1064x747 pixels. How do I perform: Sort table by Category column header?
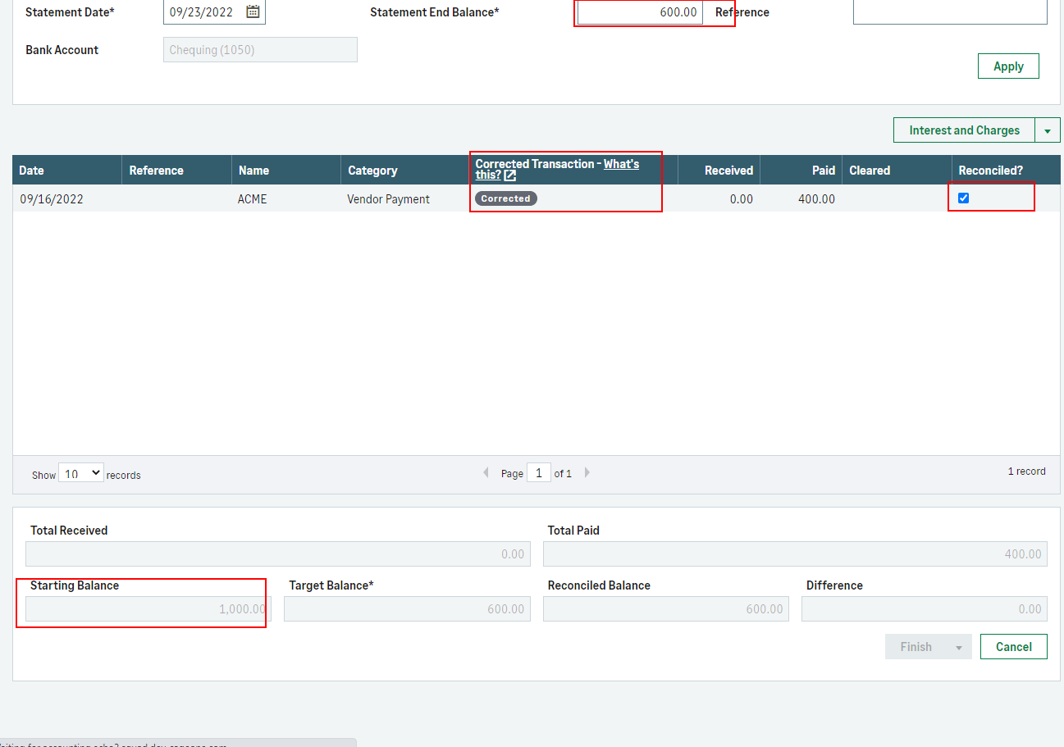pos(372,171)
